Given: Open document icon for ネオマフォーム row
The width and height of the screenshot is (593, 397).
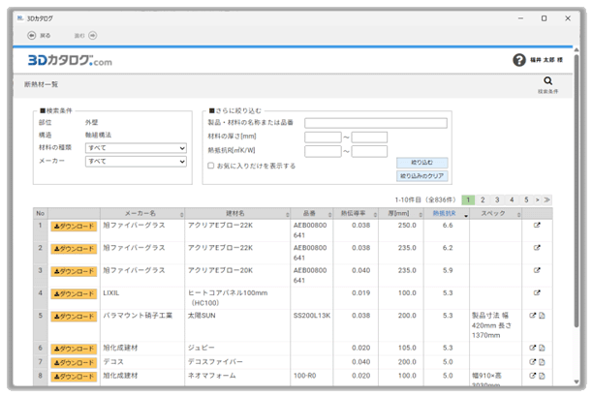Looking at the screenshot, I should pos(542,376).
